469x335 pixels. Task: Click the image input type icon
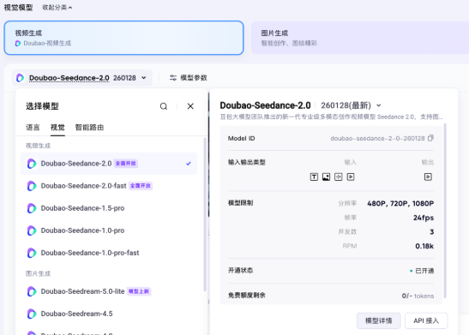coord(326,176)
